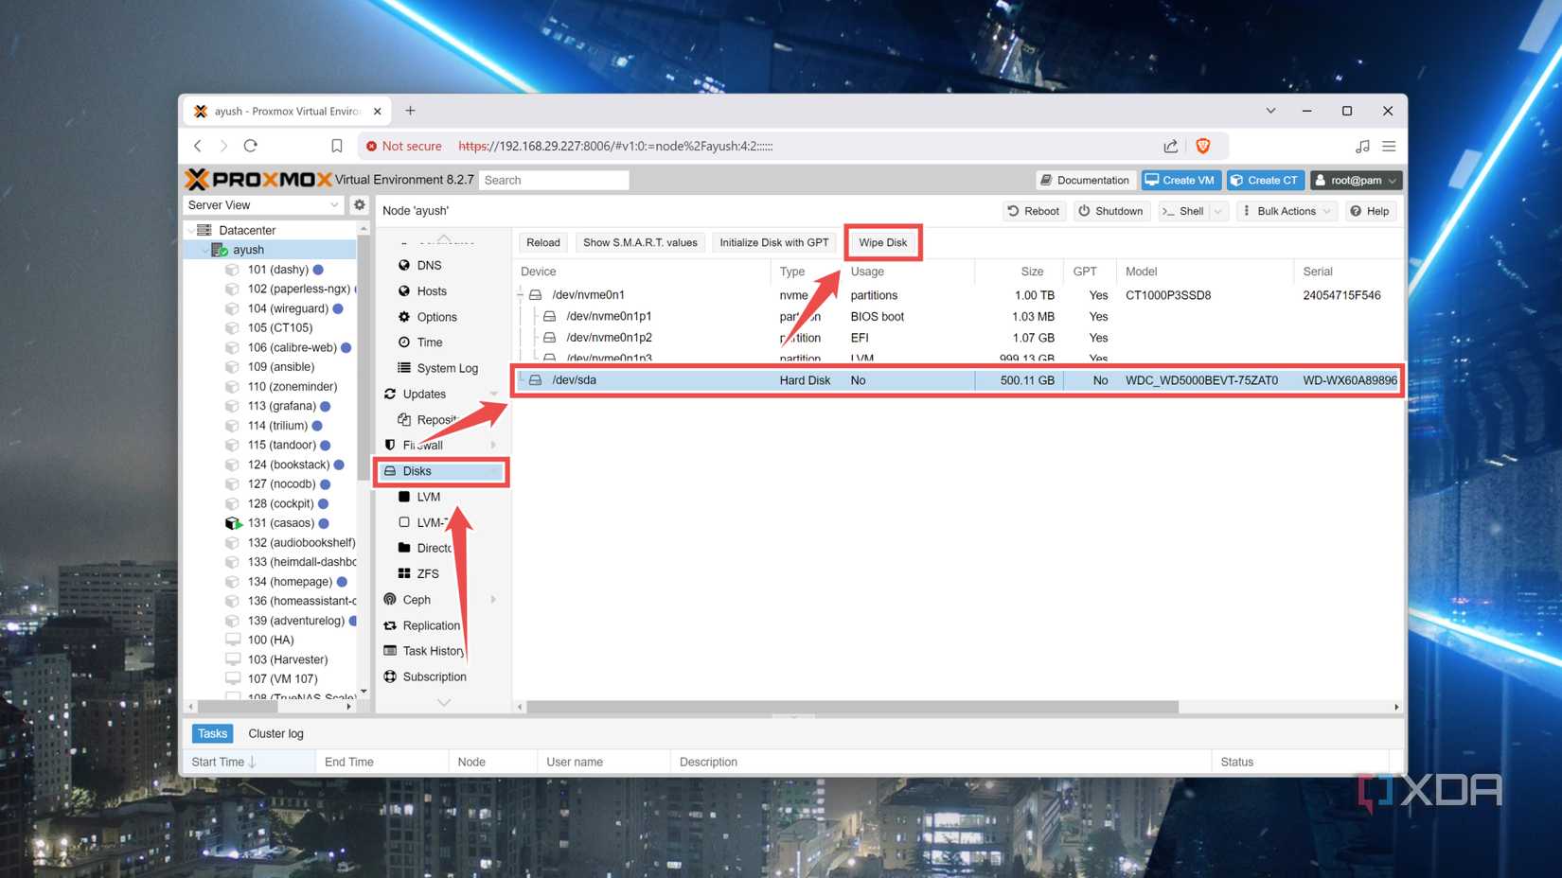Select Subscription in the sidebar

point(435,676)
